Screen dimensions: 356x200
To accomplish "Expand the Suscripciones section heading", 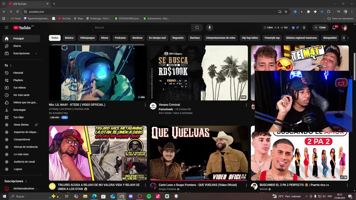I will tap(16, 181).
